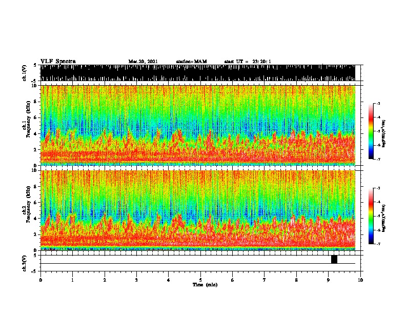Screen dimensions: 406x314
Task: Select the date label "Mar.20, 2021"
Action: tap(143, 62)
